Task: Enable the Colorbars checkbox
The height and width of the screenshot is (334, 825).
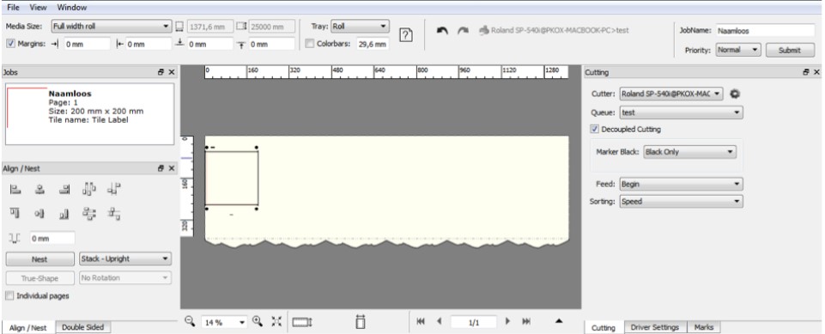Action: tap(310, 44)
